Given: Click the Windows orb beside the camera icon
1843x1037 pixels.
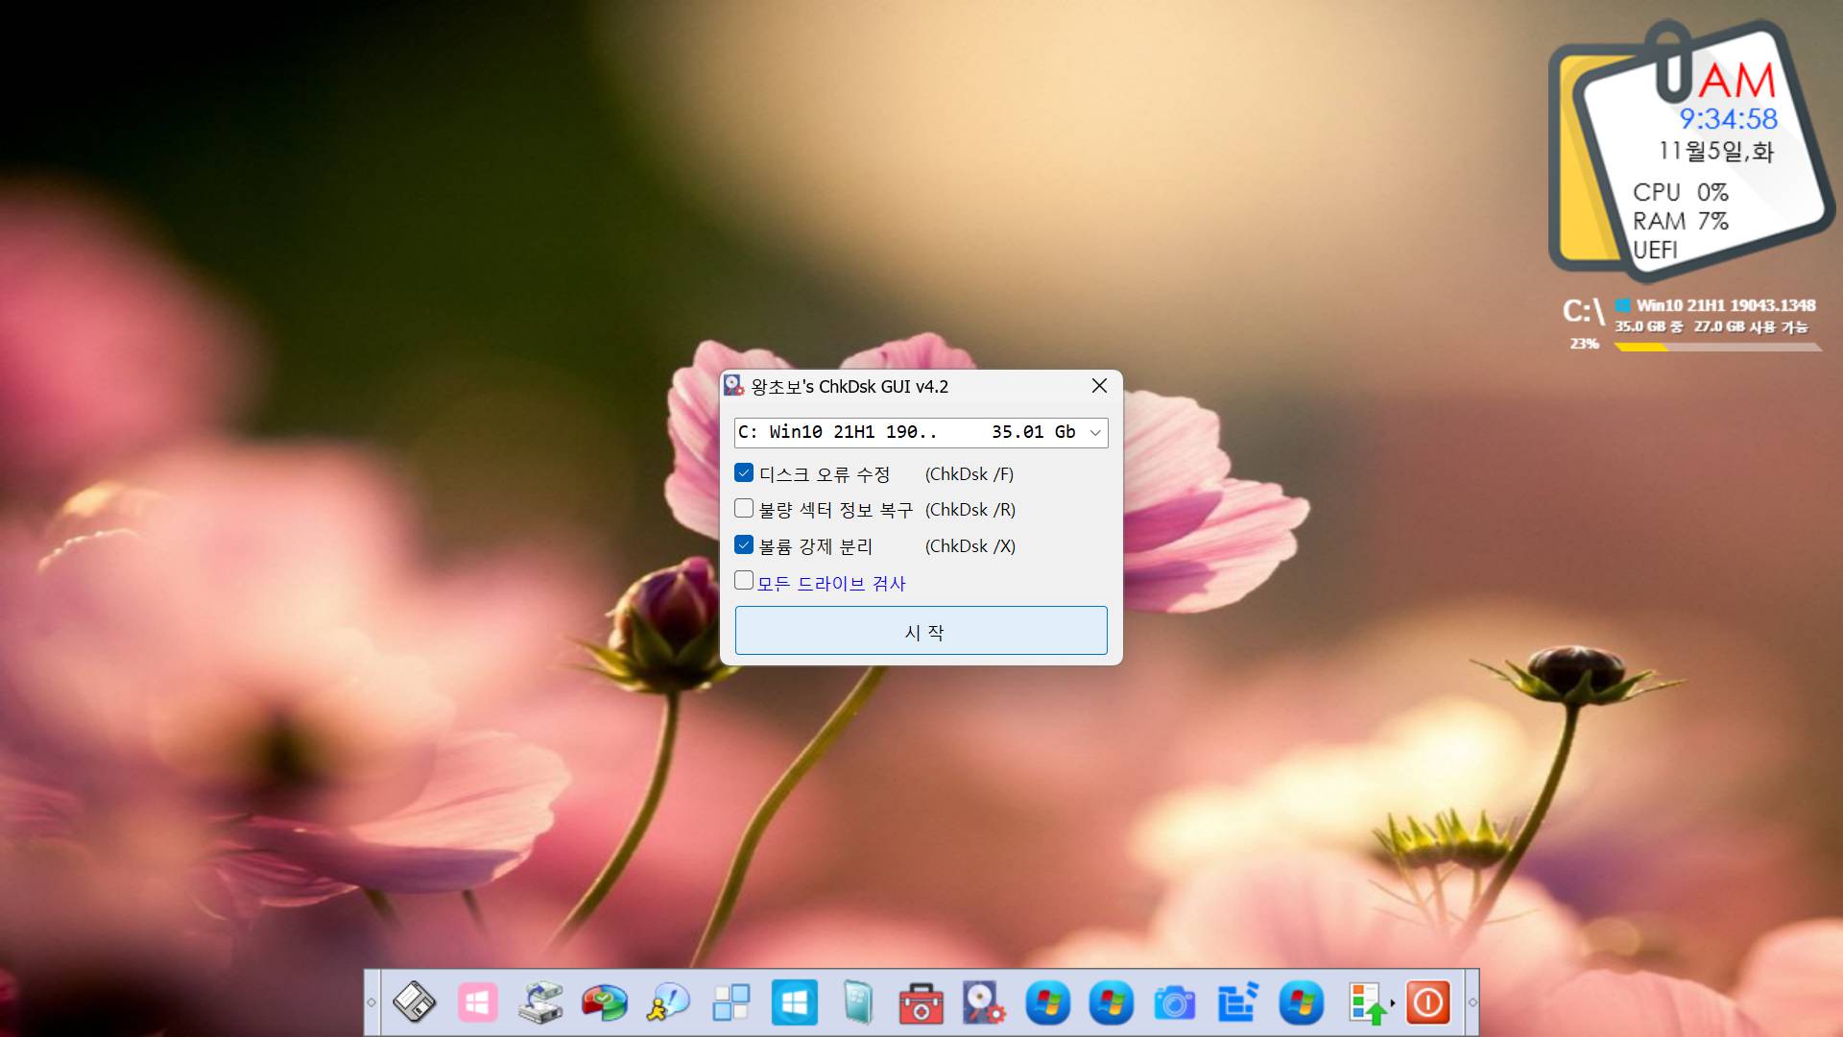Looking at the screenshot, I should tap(1111, 1003).
